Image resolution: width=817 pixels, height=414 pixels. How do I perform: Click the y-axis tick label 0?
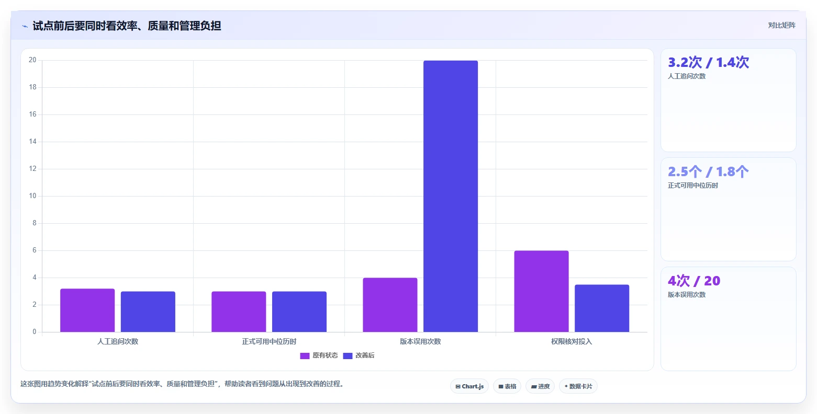point(35,332)
